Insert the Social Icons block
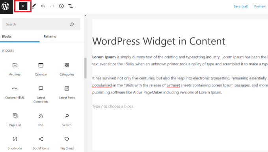 [x=41, y=143]
